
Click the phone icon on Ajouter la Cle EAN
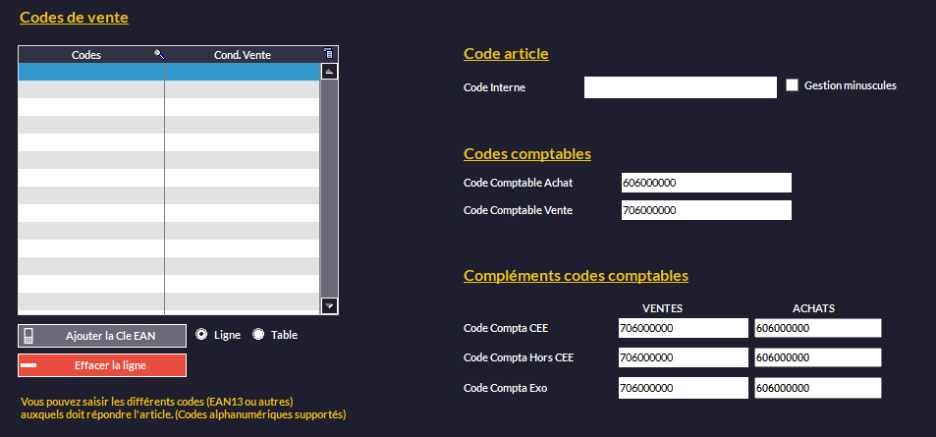(x=28, y=336)
